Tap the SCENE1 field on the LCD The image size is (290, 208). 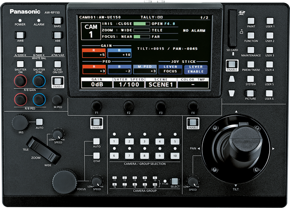pos(161,83)
